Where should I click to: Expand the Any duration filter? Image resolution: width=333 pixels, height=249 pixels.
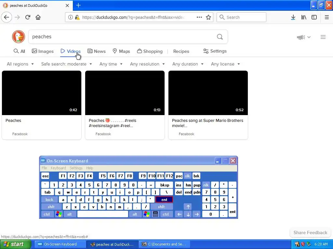click(188, 64)
